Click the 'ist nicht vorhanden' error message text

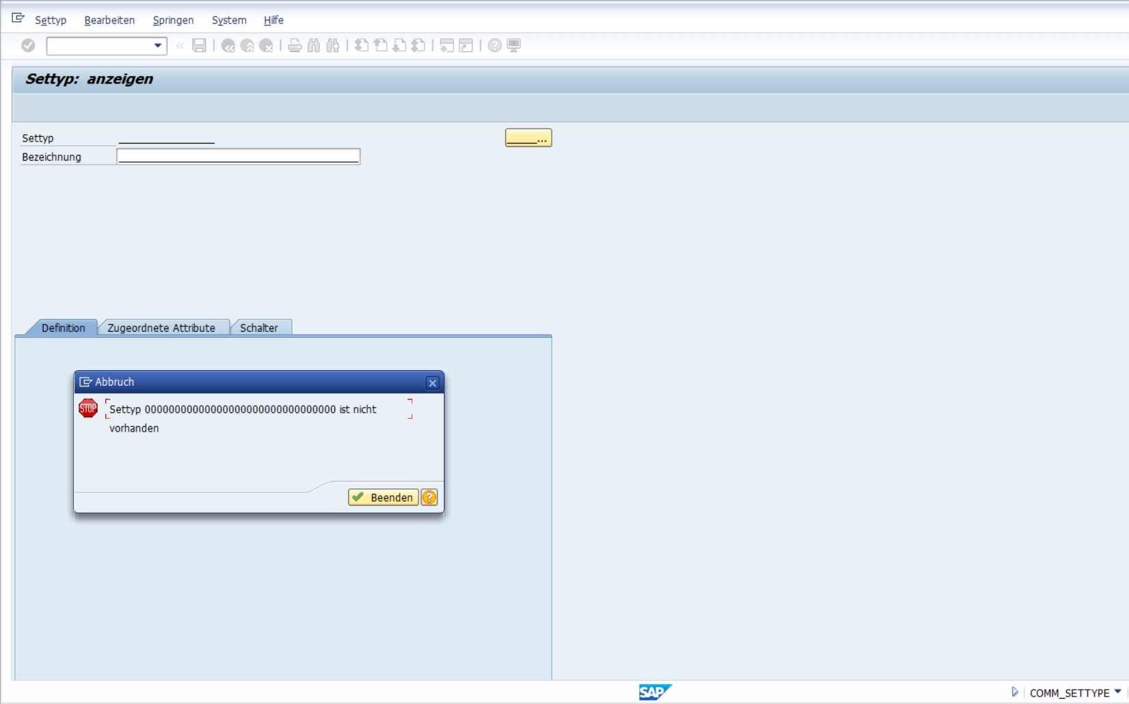point(243,419)
